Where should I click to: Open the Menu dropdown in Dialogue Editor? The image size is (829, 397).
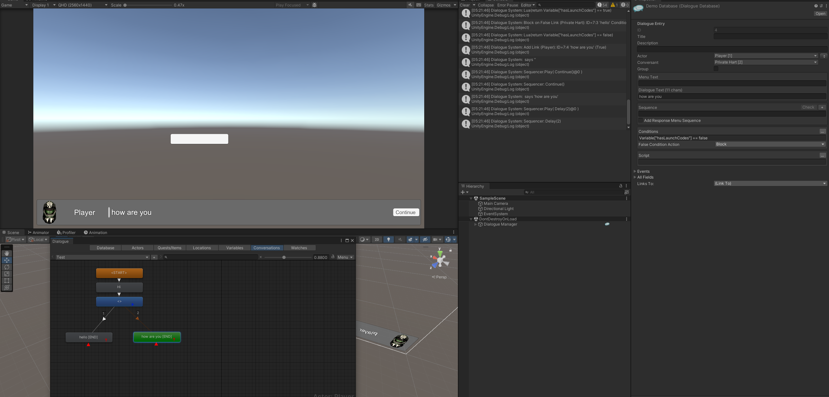(345, 257)
